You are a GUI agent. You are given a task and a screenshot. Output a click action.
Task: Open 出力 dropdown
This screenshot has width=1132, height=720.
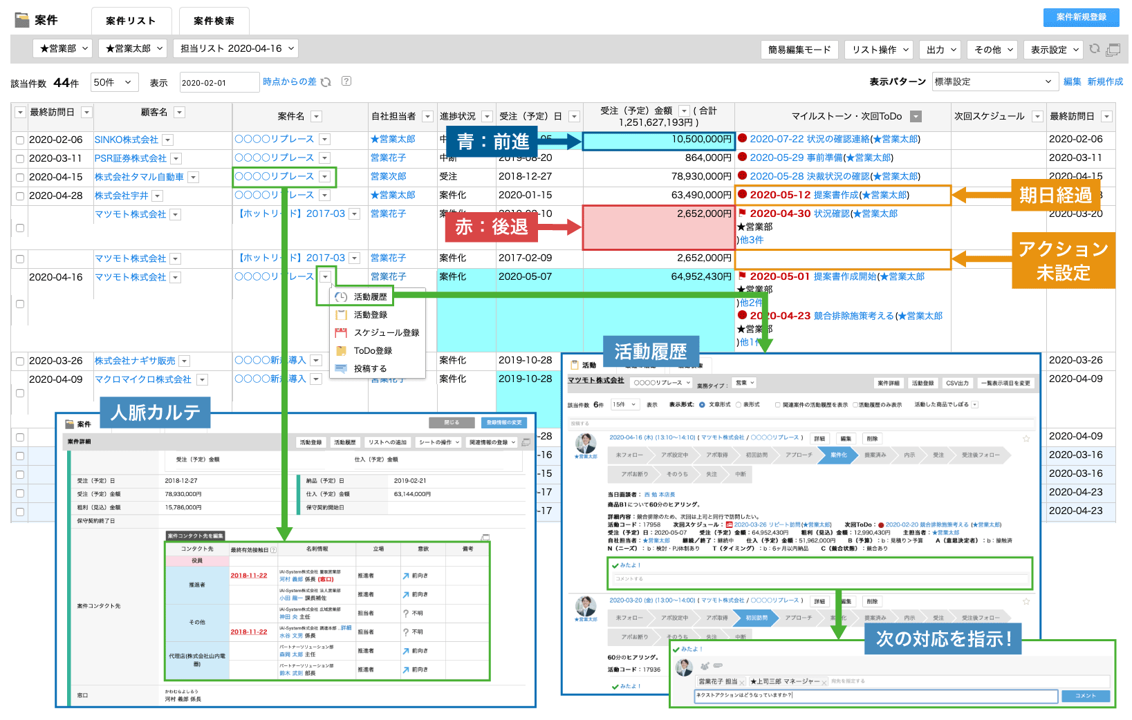pyautogui.click(x=940, y=50)
